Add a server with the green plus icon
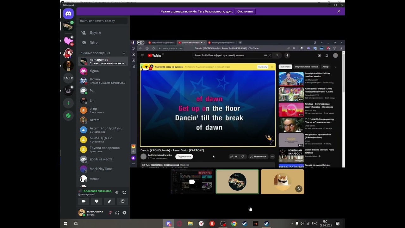This screenshot has height=228, width=405. pos(68,103)
